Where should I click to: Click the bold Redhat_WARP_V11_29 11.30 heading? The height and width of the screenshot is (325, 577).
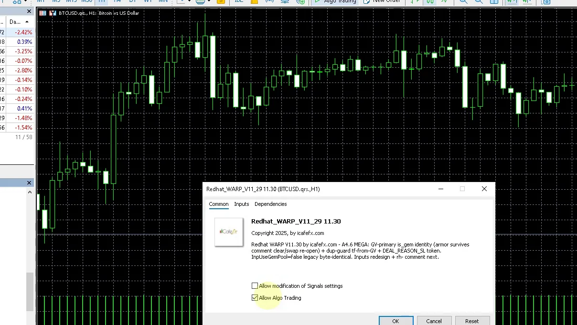point(296,222)
